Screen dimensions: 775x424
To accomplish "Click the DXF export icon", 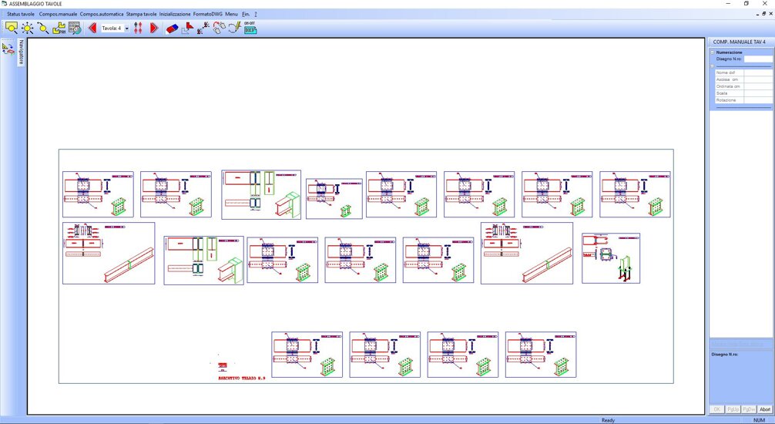I will click(x=250, y=31).
